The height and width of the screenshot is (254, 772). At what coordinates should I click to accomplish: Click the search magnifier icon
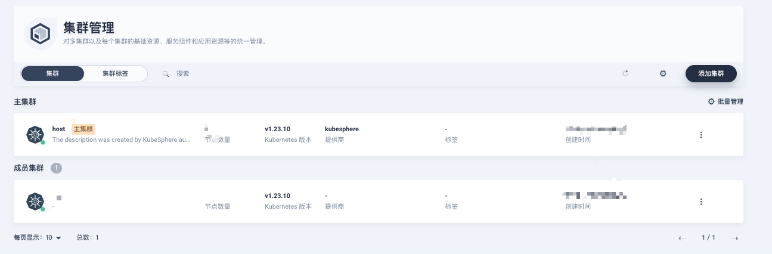click(x=166, y=73)
